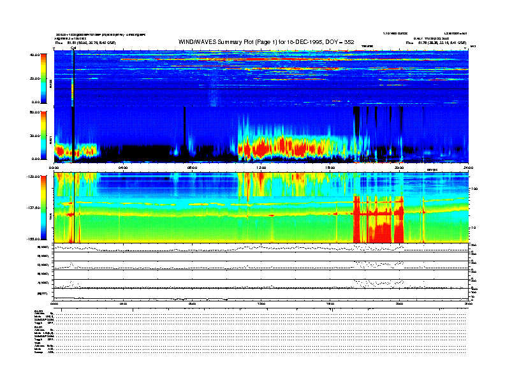Click the TNR spectrogram panel
Image resolution: width=505 pixels, height=390 pixels.
click(x=261, y=208)
